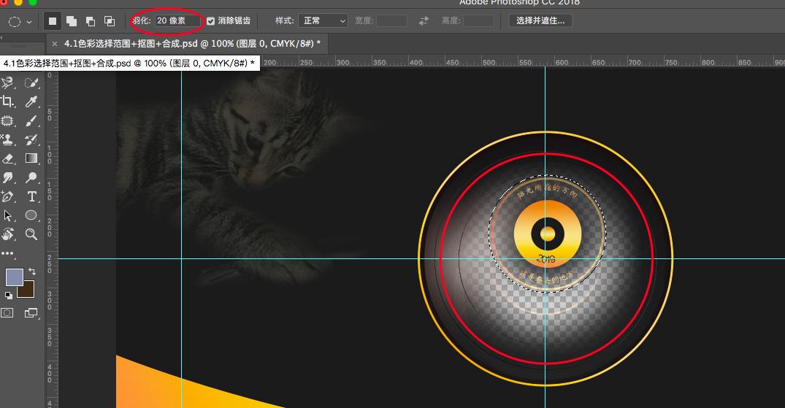This screenshot has height=408, width=785.
Task: Pick the Eyedropper tool
Action: coord(31,102)
